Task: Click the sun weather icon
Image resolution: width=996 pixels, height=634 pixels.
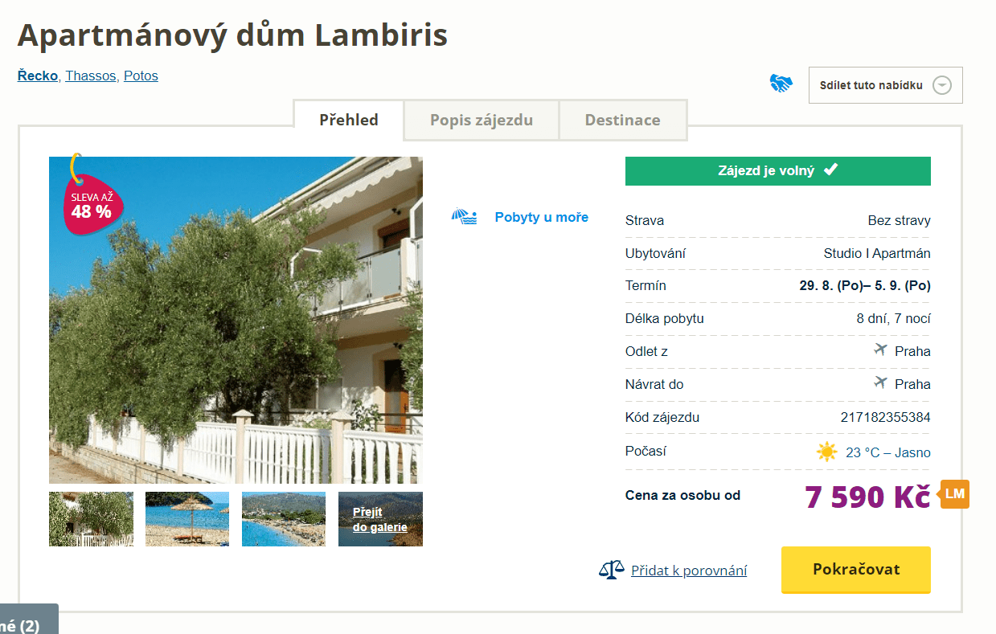Action: click(x=826, y=452)
